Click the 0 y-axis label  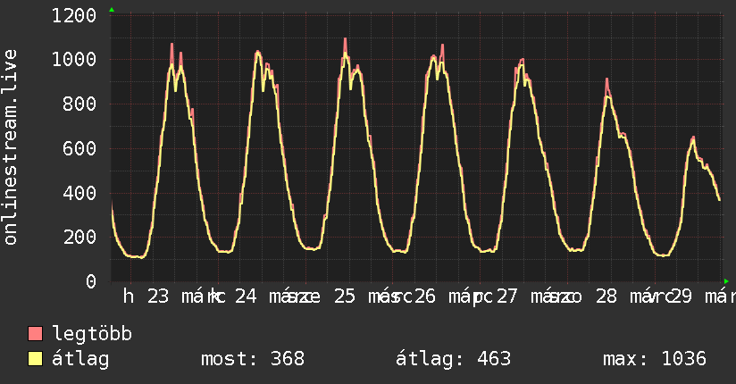[x=91, y=281]
